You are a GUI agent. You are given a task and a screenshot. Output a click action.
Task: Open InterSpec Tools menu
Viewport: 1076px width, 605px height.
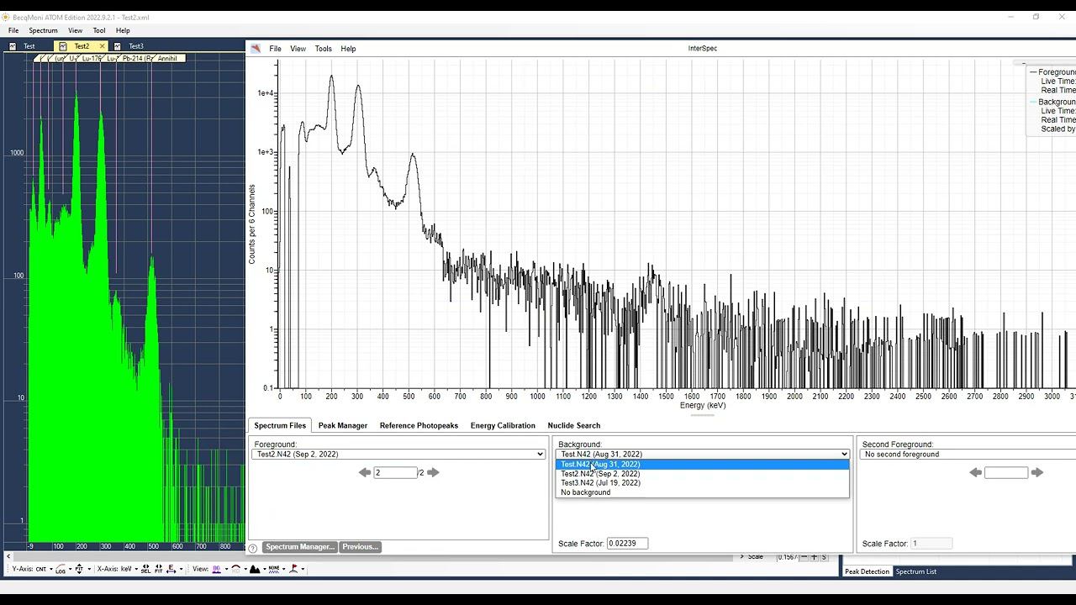(x=323, y=49)
